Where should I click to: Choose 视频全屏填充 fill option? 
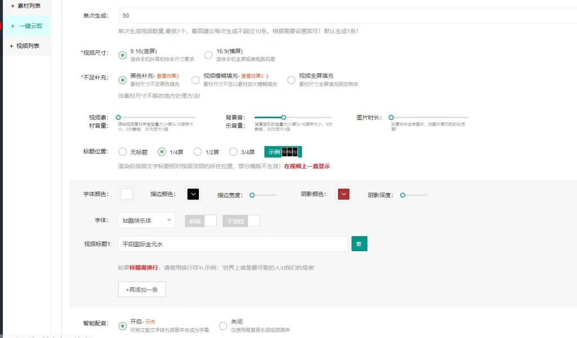click(x=291, y=80)
